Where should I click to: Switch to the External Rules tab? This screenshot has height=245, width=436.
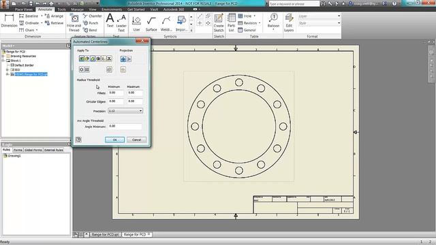[x=54, y=150]
